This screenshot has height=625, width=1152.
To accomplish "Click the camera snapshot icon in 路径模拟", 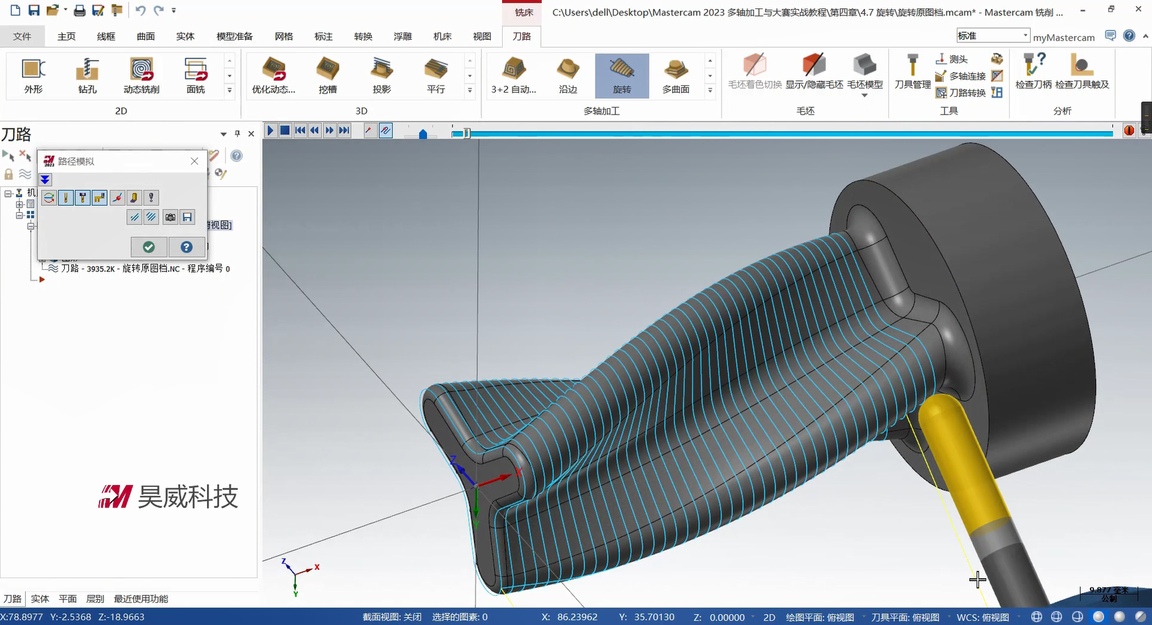I will (170, 218).
